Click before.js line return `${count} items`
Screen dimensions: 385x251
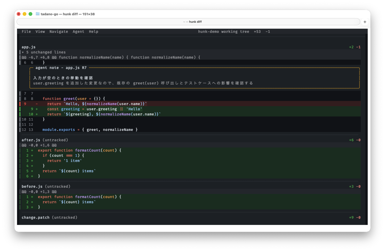(190, 202)
